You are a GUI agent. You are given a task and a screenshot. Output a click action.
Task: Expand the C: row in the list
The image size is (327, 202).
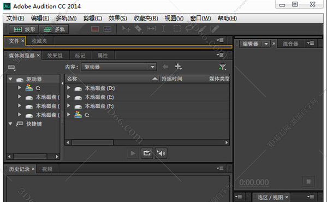(x=68, y=115)
